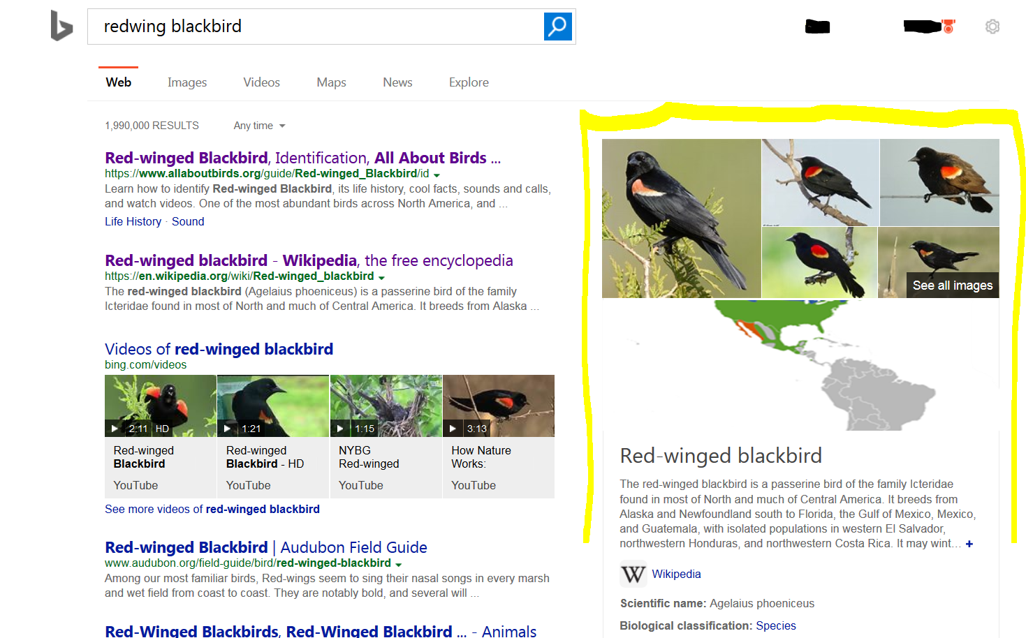Image resolution: width=1026 pixels, height=638 pixels.
Task: Open the Maps tab
Action: (x=331, y=82)
